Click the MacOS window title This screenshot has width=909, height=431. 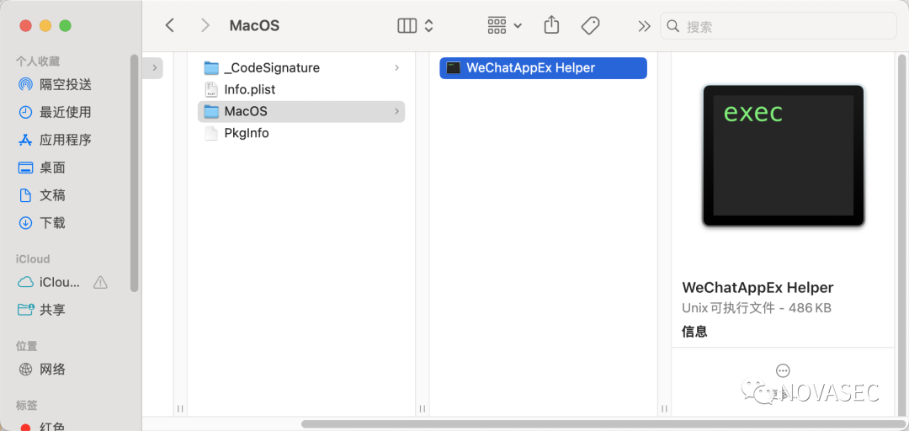tap(254, 26)
